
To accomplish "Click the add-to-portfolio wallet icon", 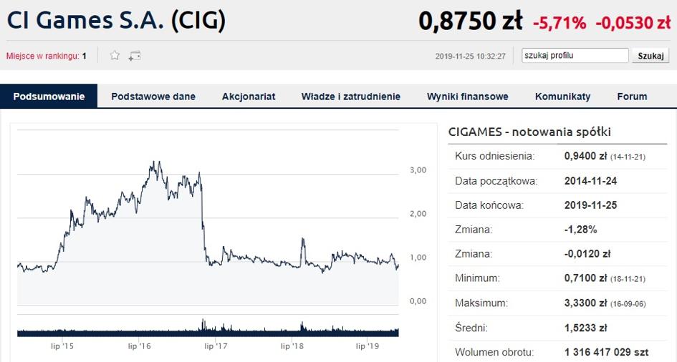I will [x=135, y=56].
